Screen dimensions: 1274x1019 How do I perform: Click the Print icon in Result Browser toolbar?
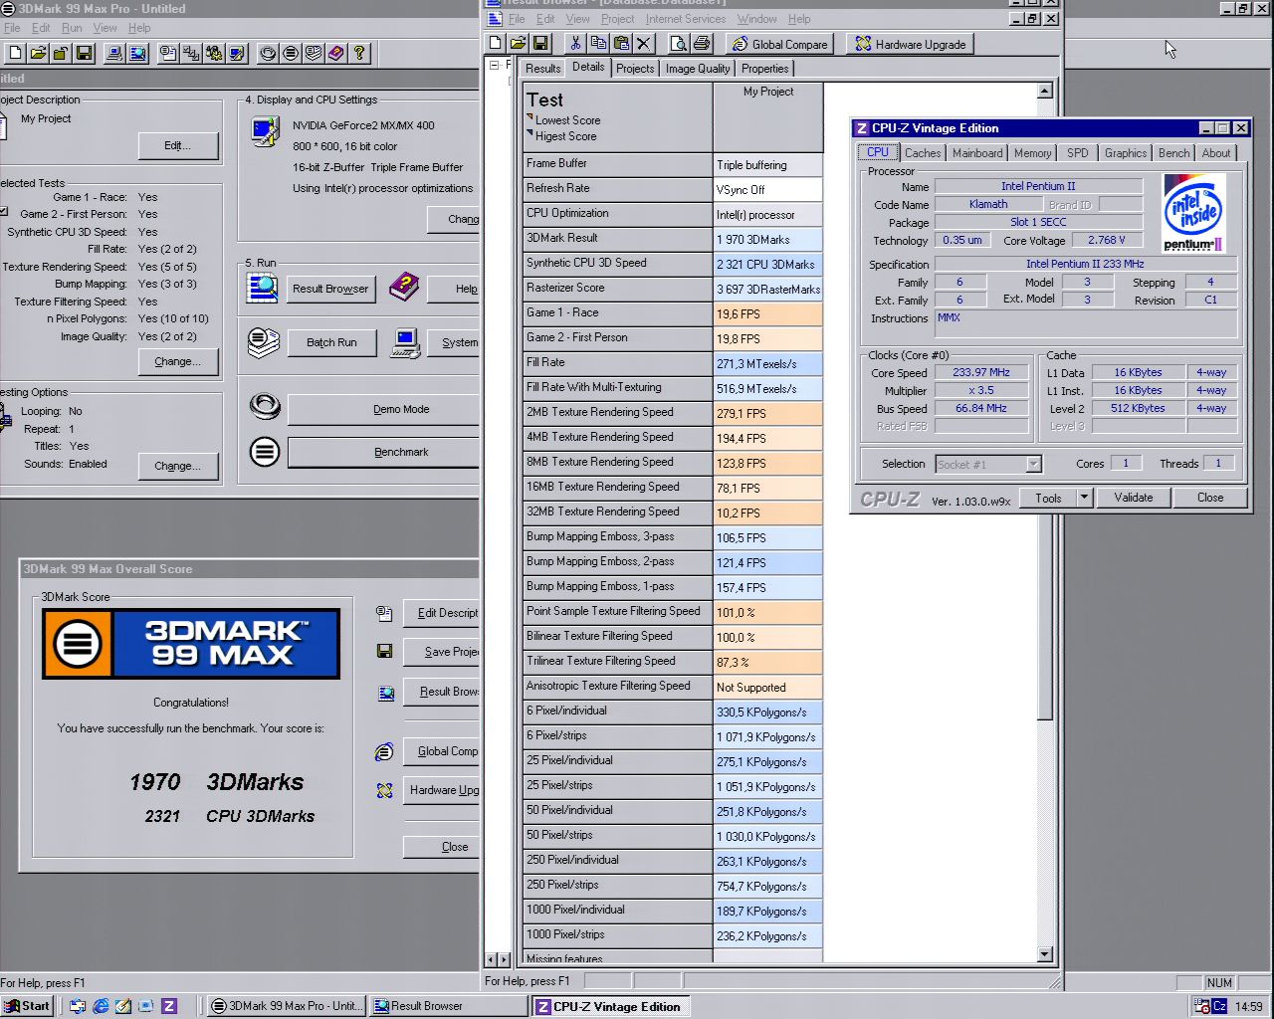pyautogui.click(x=702, y=44)
